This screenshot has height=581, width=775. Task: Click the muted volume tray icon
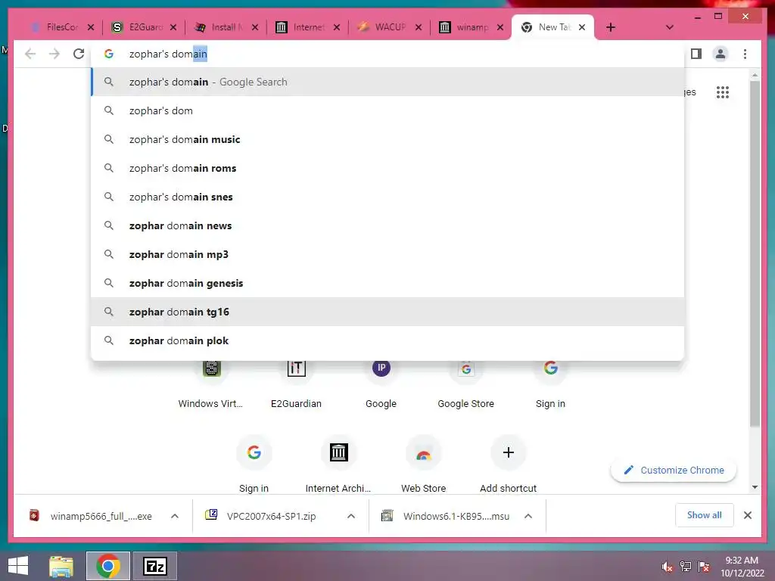point(667,567)
